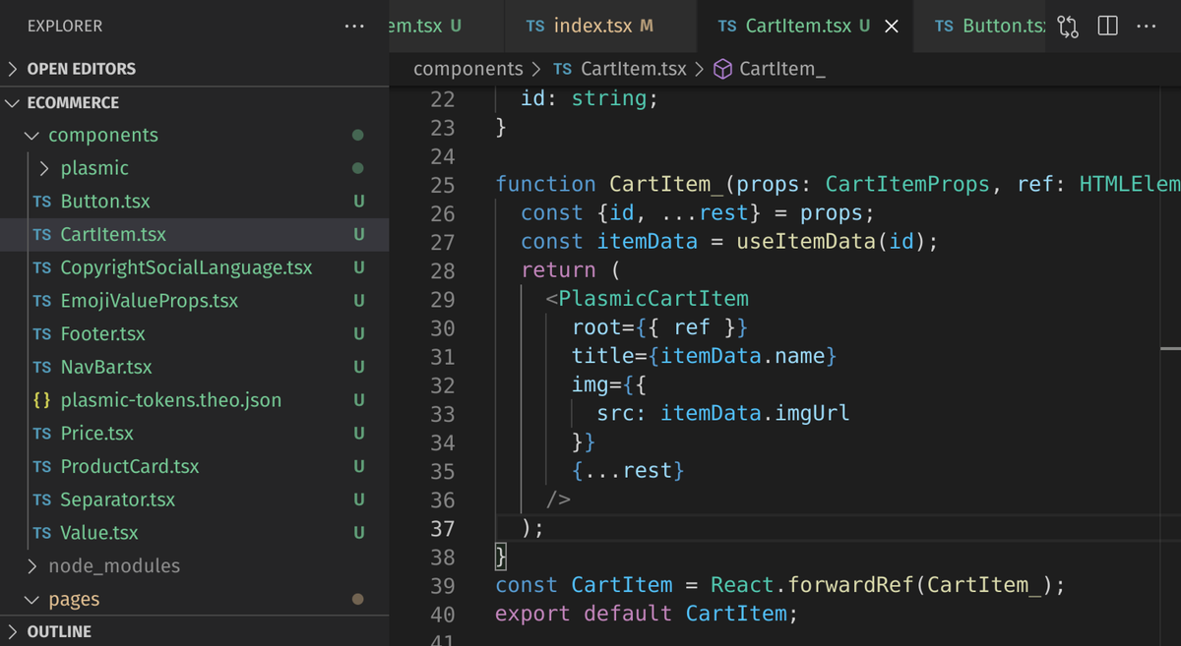Switch to the index.tsx tab
1181x646 pixels.
coord(590,27)
